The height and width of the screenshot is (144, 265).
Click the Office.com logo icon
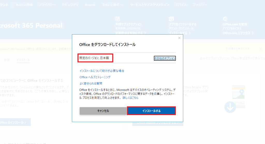tap(225, 19)
